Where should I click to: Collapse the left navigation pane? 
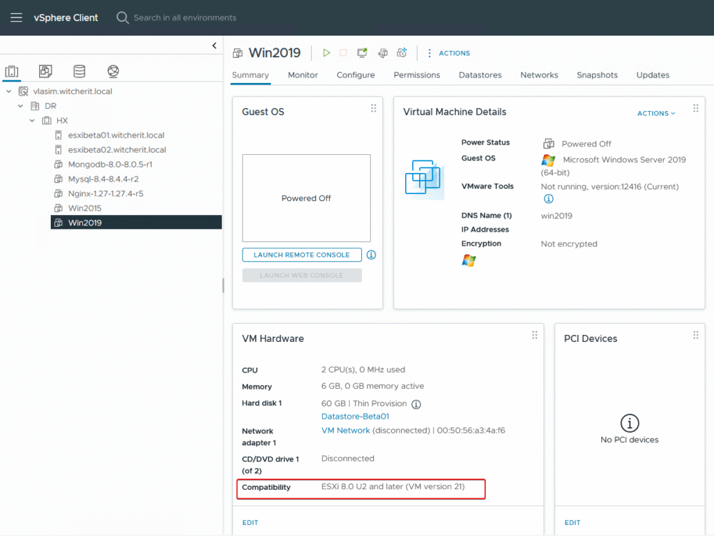(215, 45)
